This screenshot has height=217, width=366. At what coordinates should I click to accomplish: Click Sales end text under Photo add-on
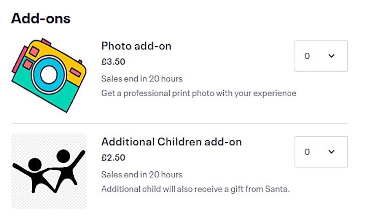[142, 79]
